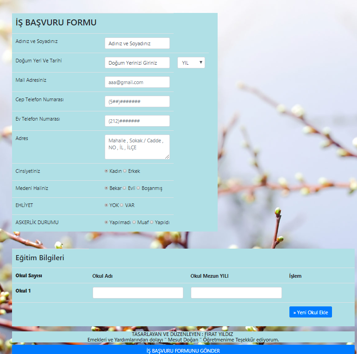Submit with İŞ BAŞVURU FORMUNU GÖNDER button
Image resolution: width=357 pixels, height=354 pixels.
(183, 350)
